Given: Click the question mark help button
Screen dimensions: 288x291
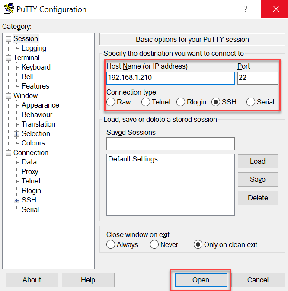Looking at the screenshot, I should pos(246,9).
